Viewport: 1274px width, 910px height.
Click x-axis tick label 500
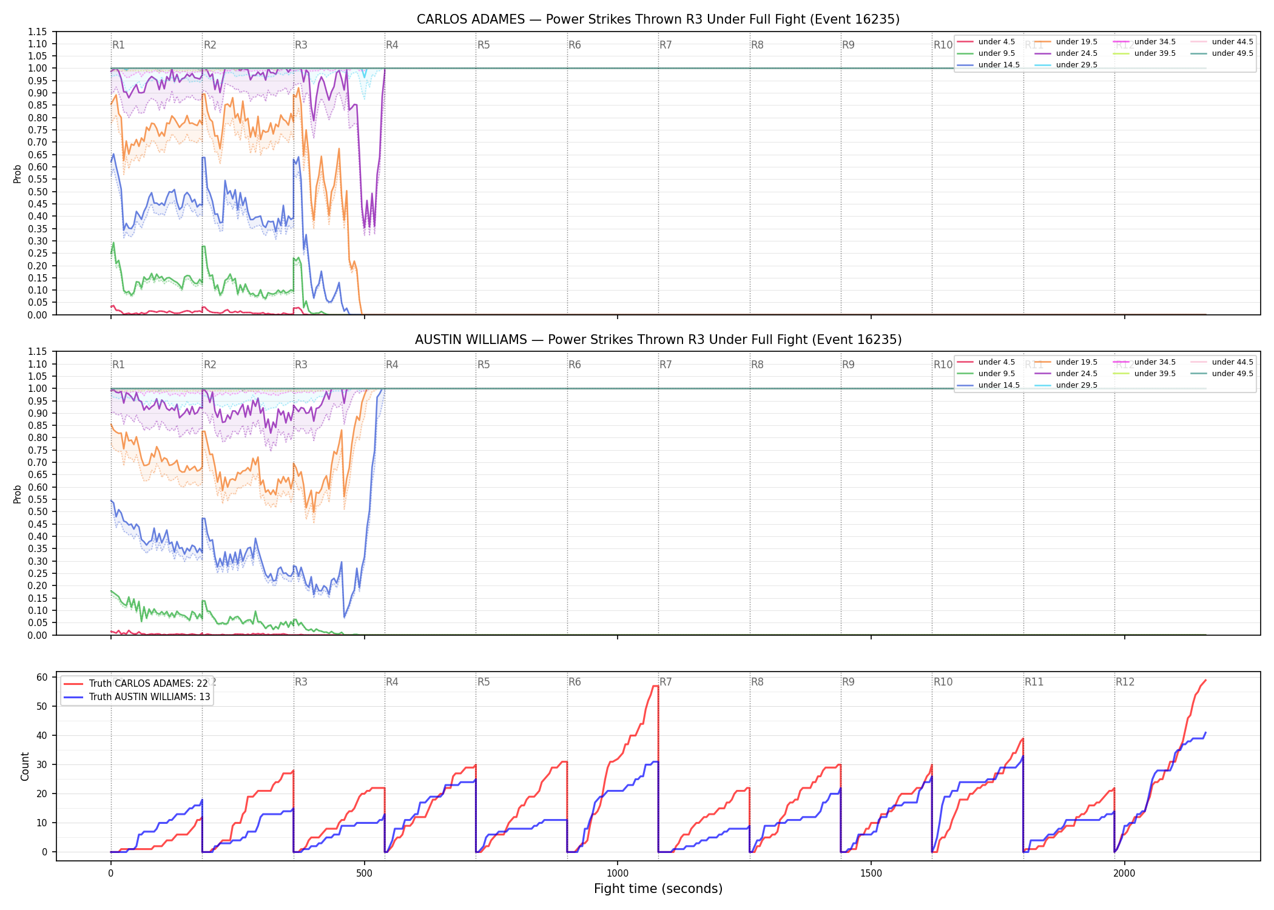point(364,874)
